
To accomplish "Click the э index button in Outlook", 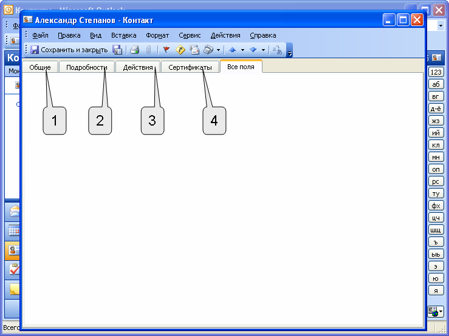I will pos(436,266).
